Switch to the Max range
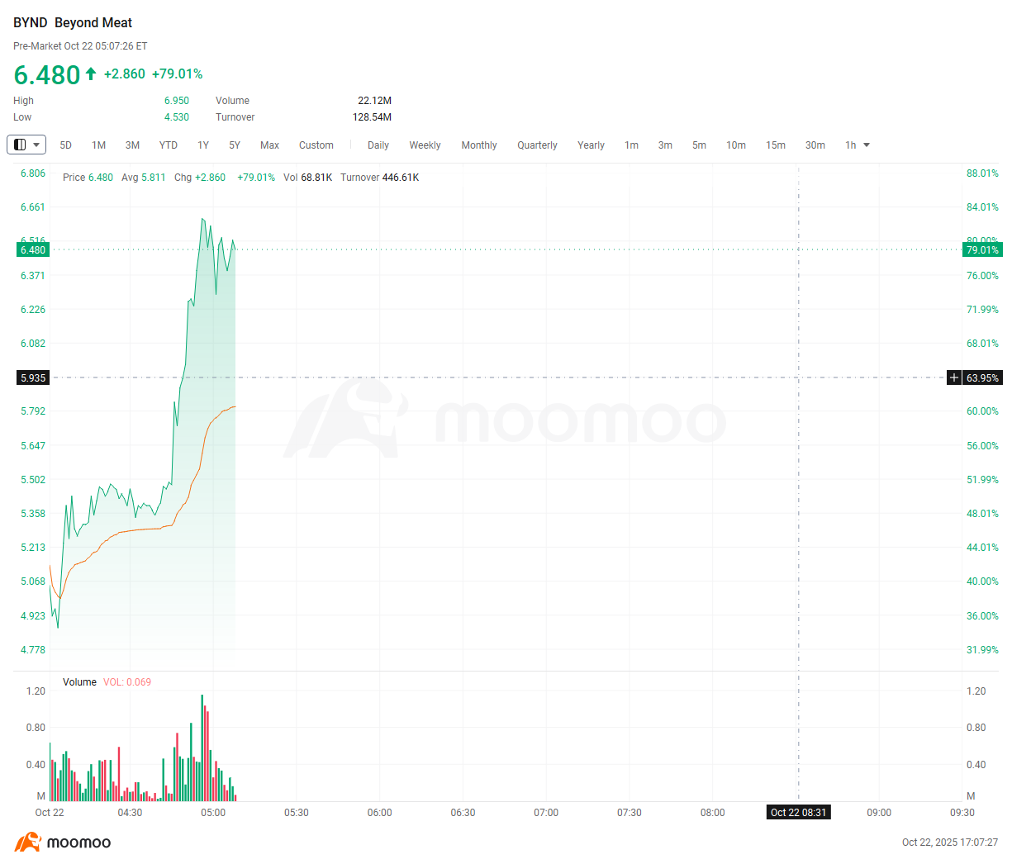This screenshot has height=864, width=1012. coord(269,145)
